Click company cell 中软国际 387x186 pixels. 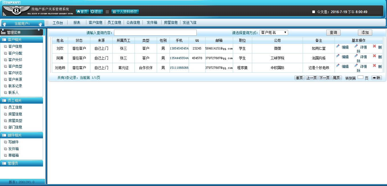[x=277, y=68]
